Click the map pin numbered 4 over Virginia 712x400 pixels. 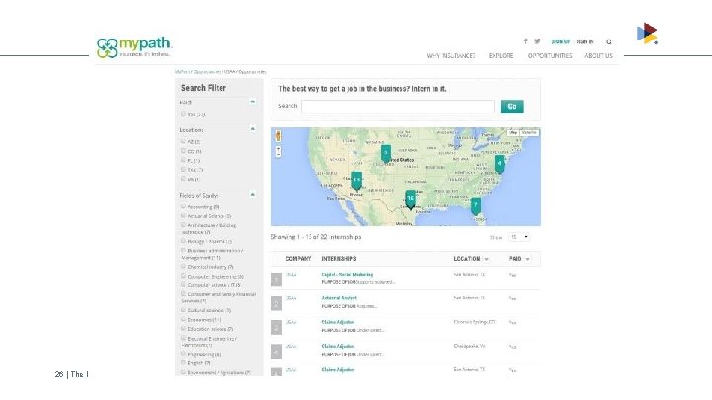(500, 164)
